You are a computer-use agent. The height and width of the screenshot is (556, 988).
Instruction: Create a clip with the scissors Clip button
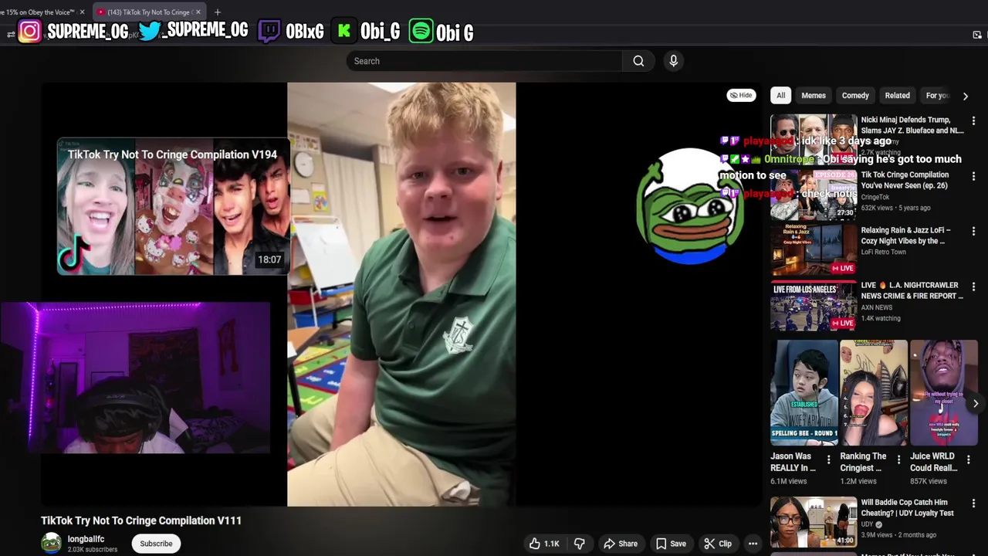point(718,544)
